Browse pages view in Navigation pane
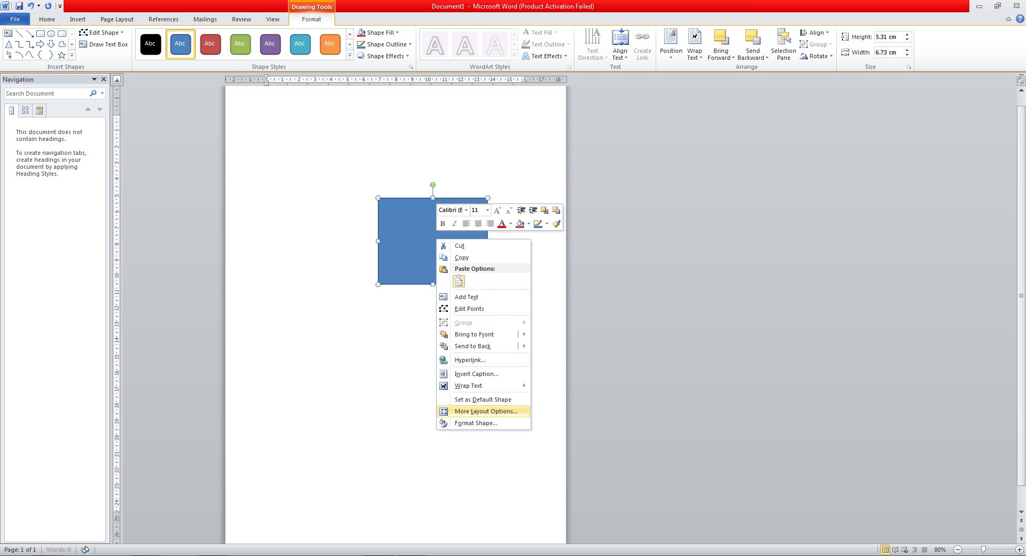The height and width of the screenshot is (556, 1026). click(x=25, y=110)
